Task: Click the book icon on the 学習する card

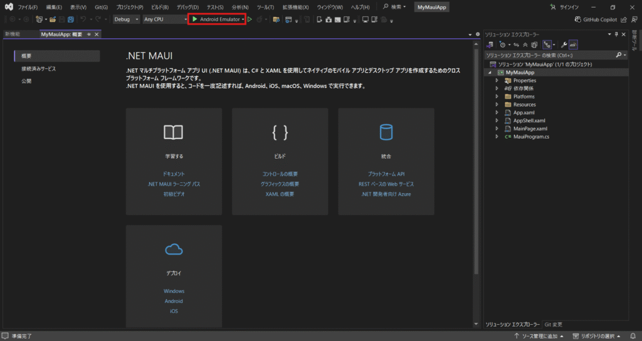Action: (174, 132)
